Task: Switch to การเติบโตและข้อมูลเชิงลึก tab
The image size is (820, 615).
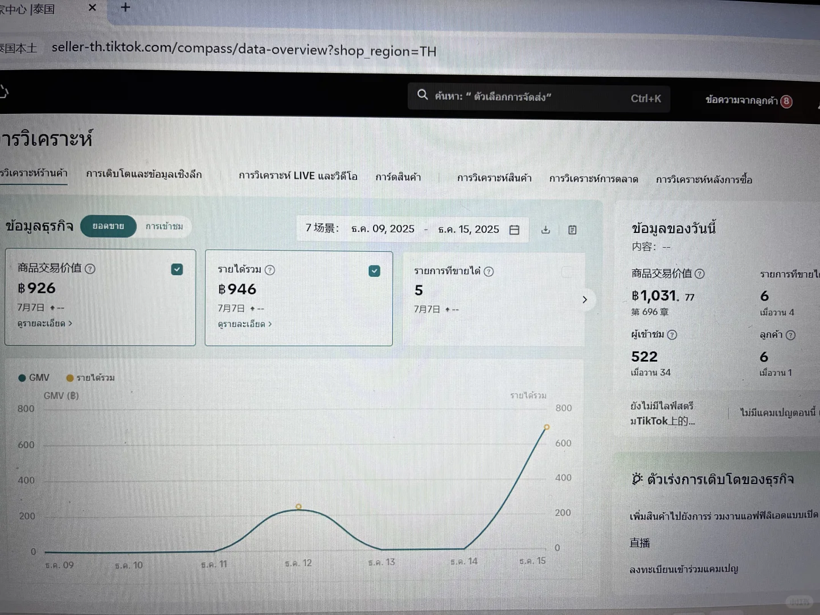Action: click(x=144, y=174)
